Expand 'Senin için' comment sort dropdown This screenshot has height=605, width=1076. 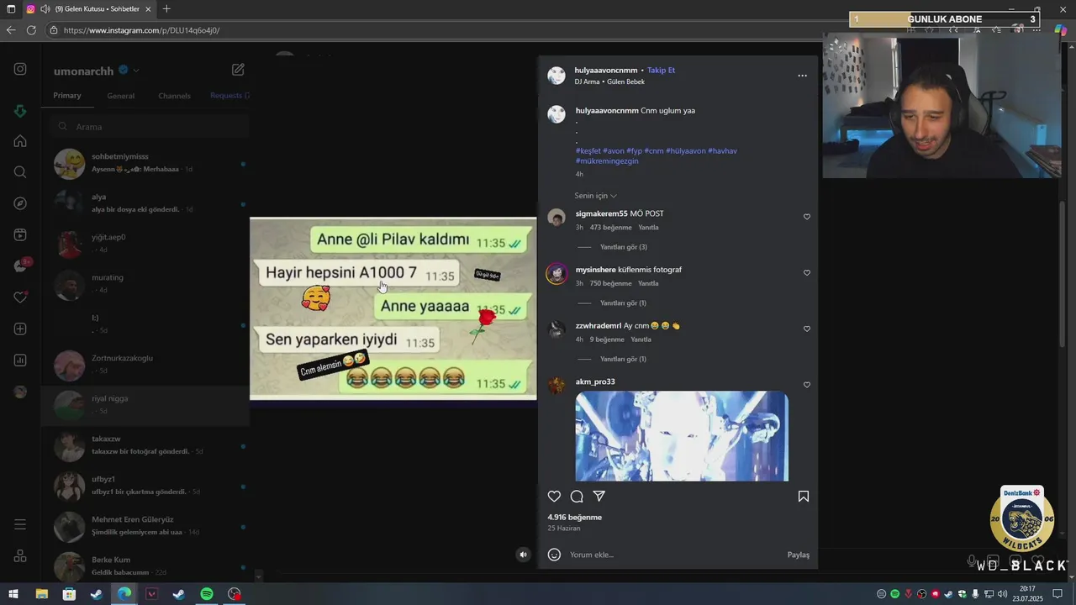coord(595,196)
